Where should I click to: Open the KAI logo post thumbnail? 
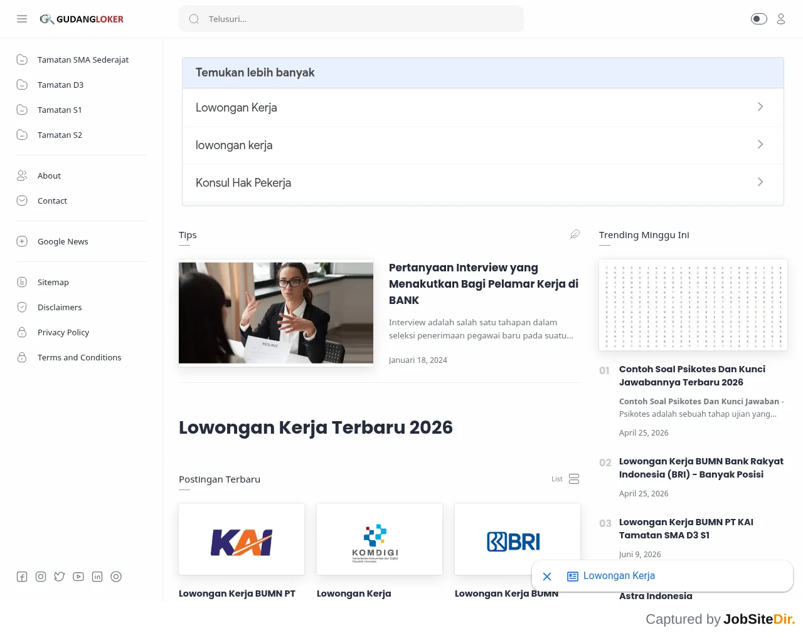(242, 539)
